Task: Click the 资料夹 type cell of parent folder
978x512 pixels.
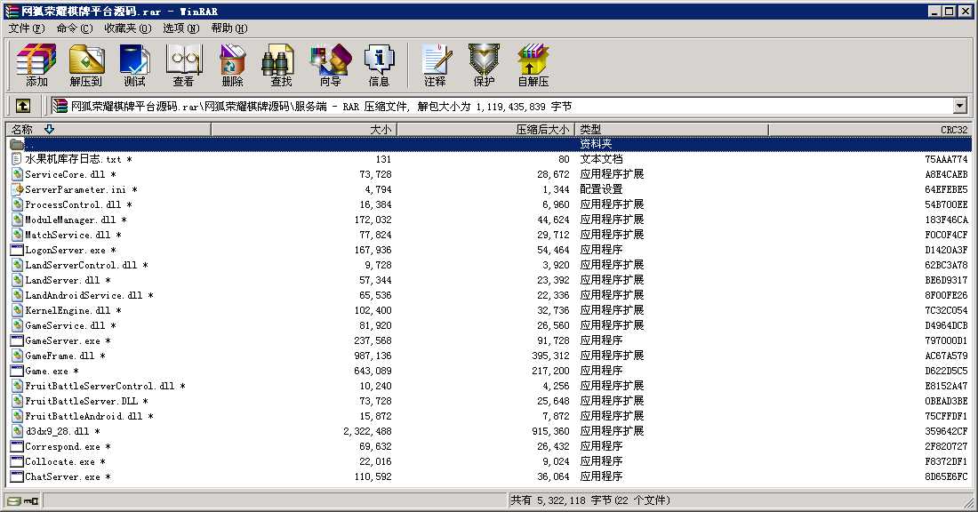Action: (x=596, y=144)
